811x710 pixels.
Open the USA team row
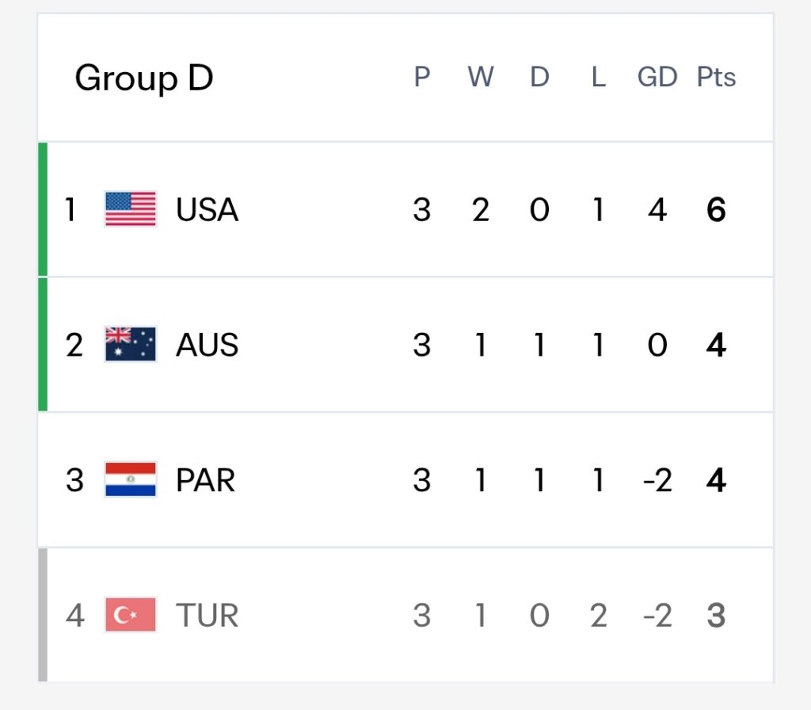pyautogui.click(x=405, y=209)
